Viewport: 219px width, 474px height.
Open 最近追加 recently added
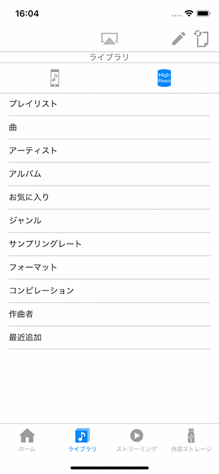pos(109,338)
